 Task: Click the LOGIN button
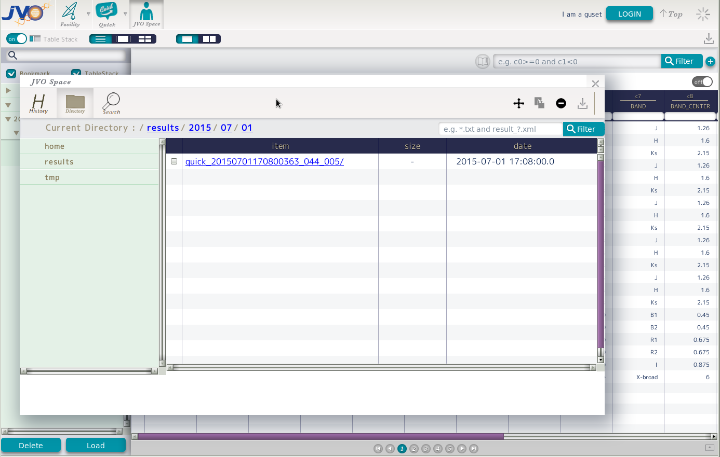click(629, 14)
